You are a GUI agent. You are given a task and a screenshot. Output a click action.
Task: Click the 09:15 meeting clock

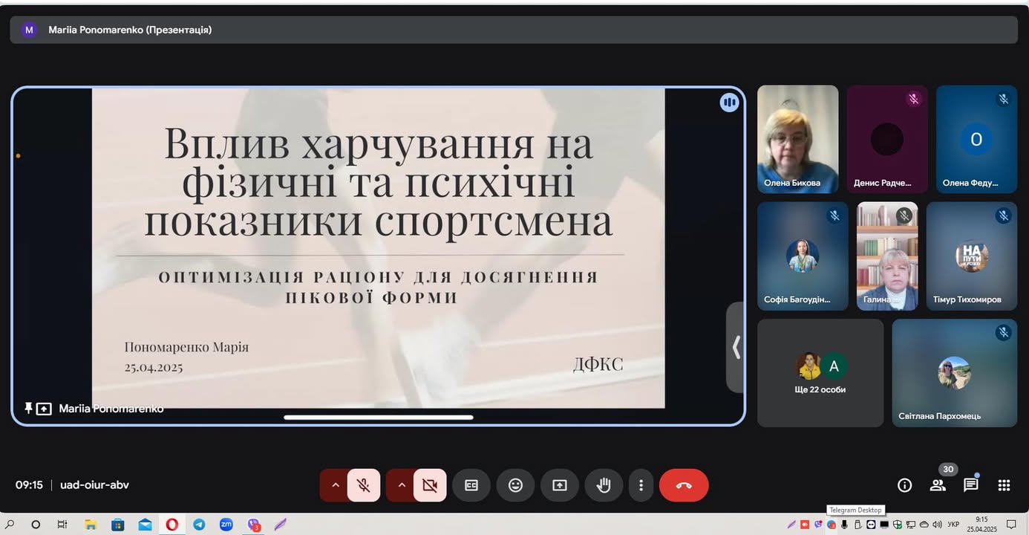point(29,484)
